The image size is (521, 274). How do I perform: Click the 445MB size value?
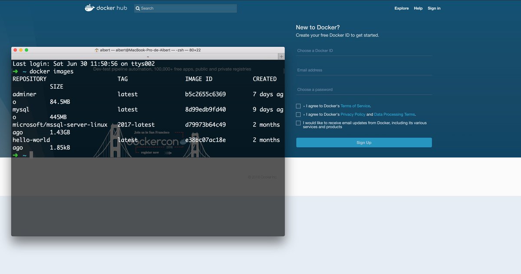(x=58, y=117)
